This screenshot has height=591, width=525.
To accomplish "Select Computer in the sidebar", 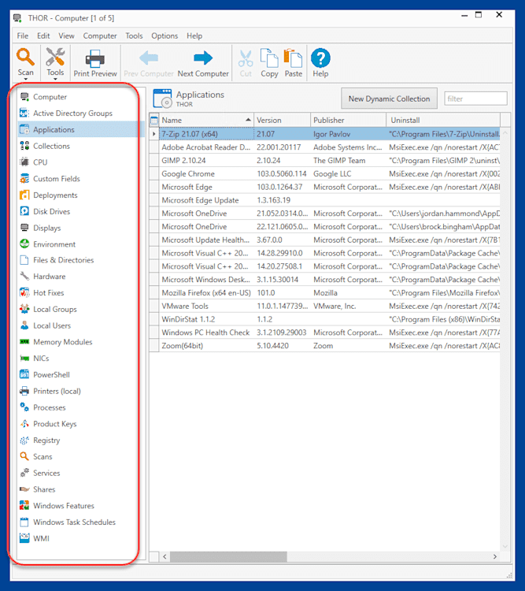I will point(50,97).
